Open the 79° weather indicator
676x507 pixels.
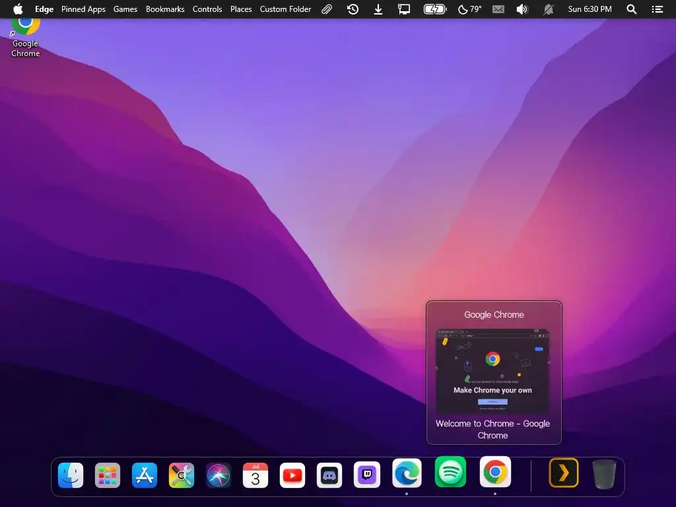(469, 9)
